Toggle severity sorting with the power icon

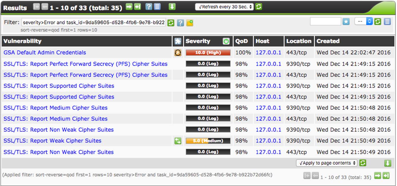pyautogui.click(x=226, y=41)
